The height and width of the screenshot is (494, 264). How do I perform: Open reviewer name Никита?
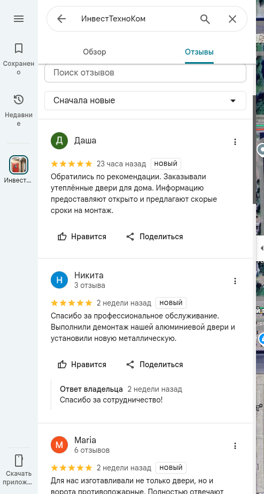pyautogui.click(x=89, y=275)
